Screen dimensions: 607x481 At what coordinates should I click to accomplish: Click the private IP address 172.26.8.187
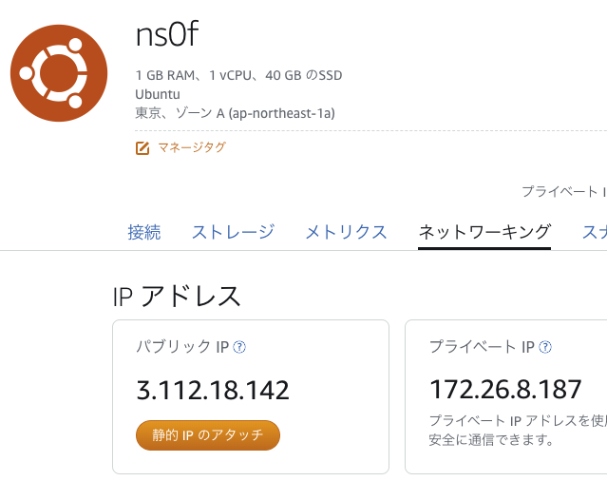505,390
